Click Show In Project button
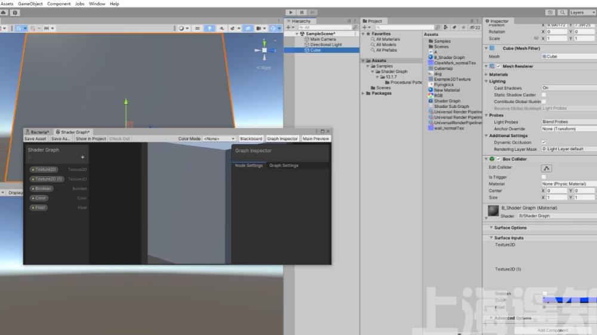Screen dimensions: 597x335 pyautogui.click(x=91, y=139)
